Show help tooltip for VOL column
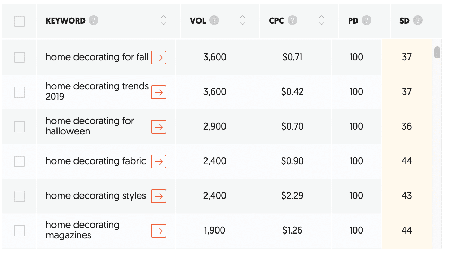This screenshot has width=449, height=255. (214, 20)
